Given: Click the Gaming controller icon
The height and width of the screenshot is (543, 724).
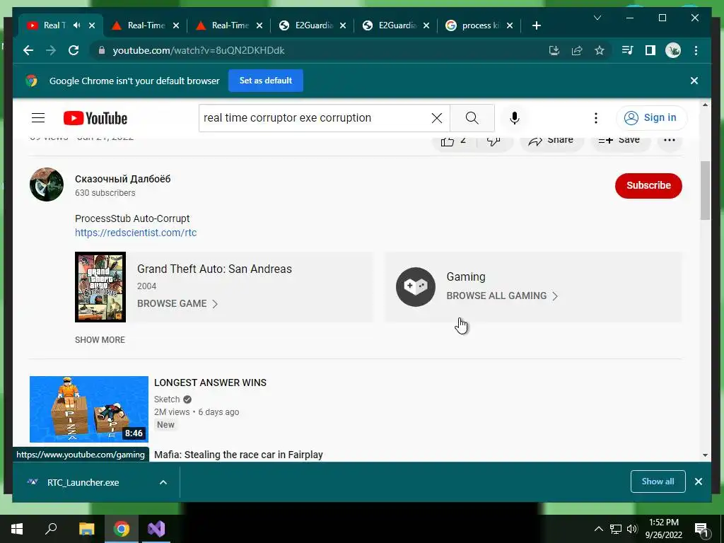Looking at the screenshot, I should (x=416, y=287).
